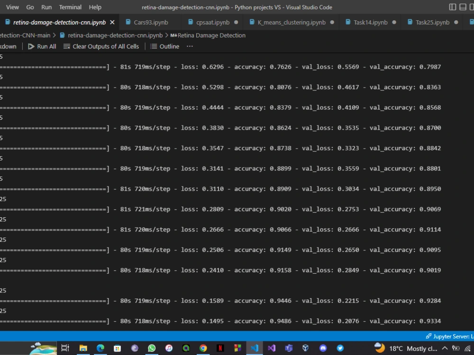Open purple Visual Studio from the taskbar
The image size is (474, 355).
(272, 348)
